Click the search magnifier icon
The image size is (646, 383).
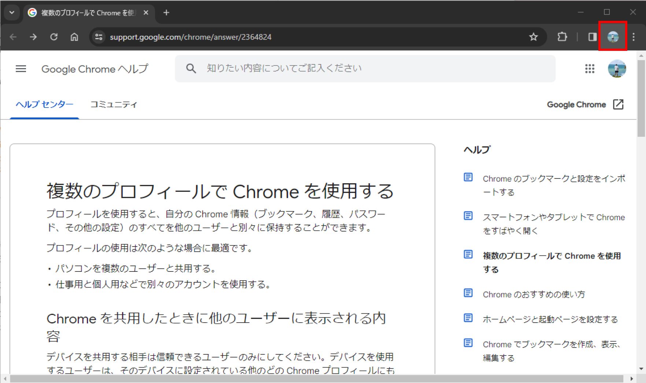tap(191, 68)
